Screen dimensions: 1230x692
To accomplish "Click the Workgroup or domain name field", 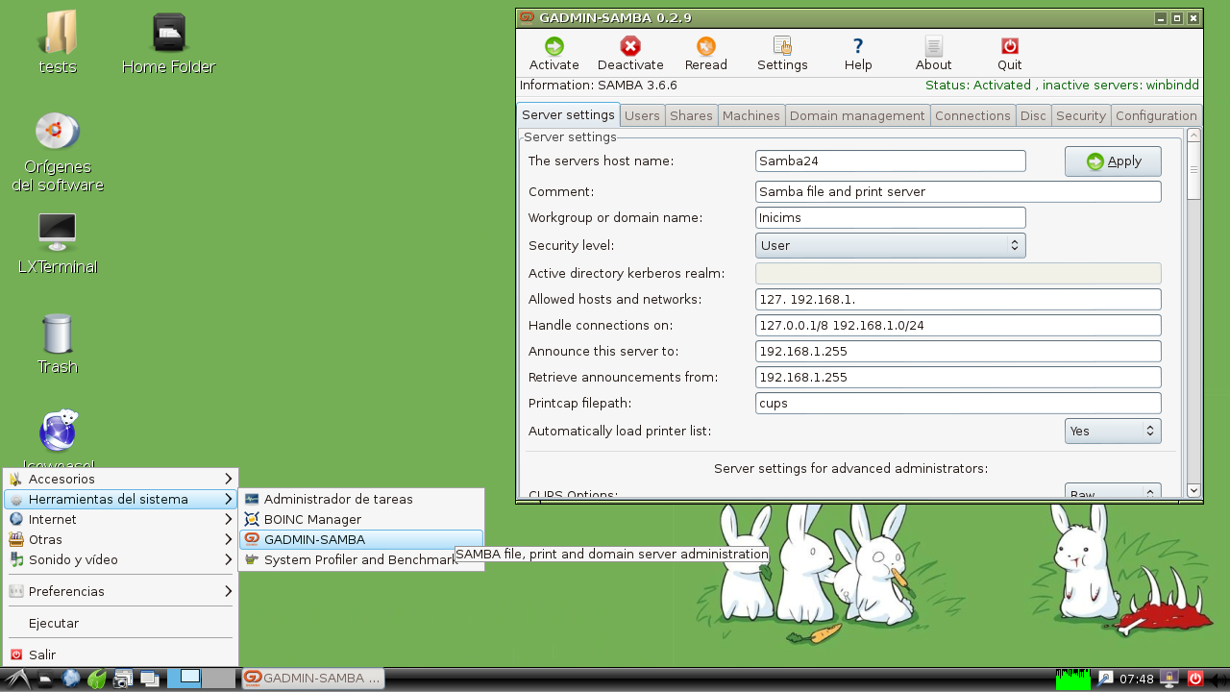I will (890, 217).
